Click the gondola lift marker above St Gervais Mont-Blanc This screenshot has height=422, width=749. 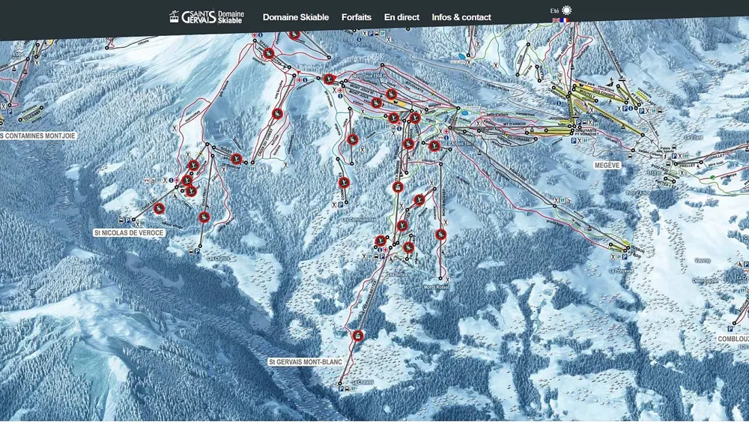pyautogui.click(x=358, y=335)
